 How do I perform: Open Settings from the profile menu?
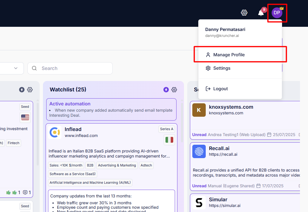[240, 68]
